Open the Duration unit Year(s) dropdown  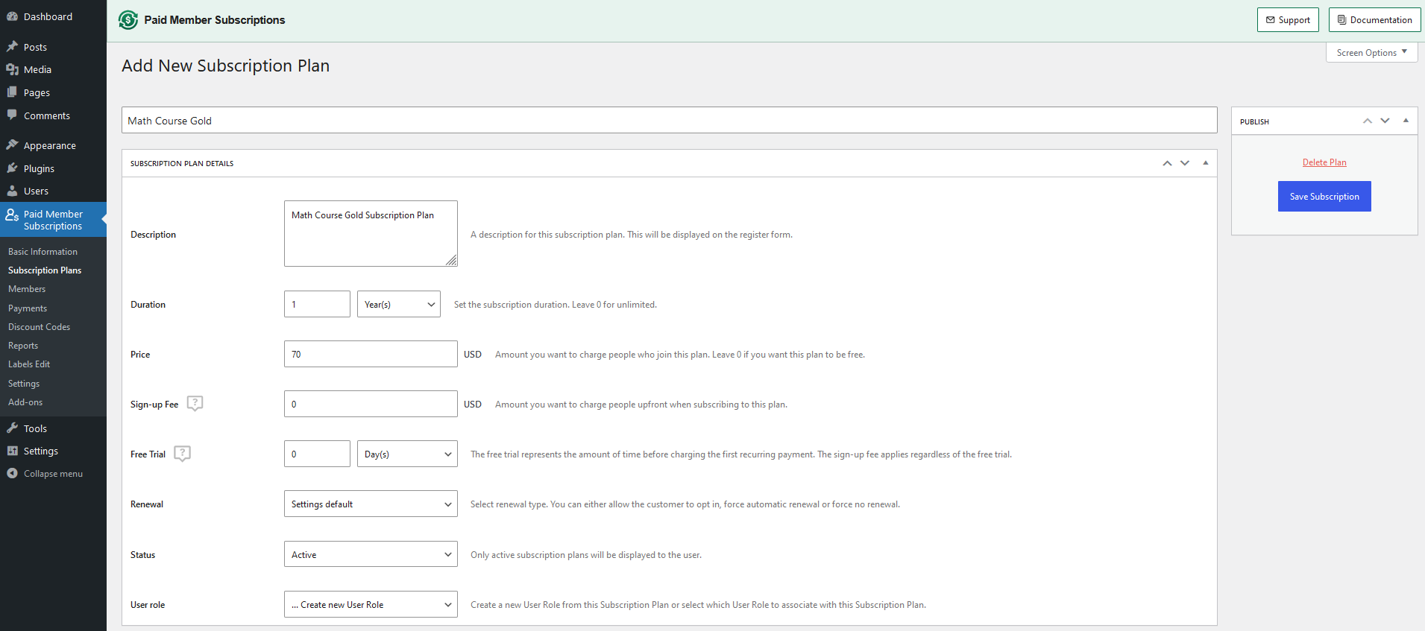[399, 304]
